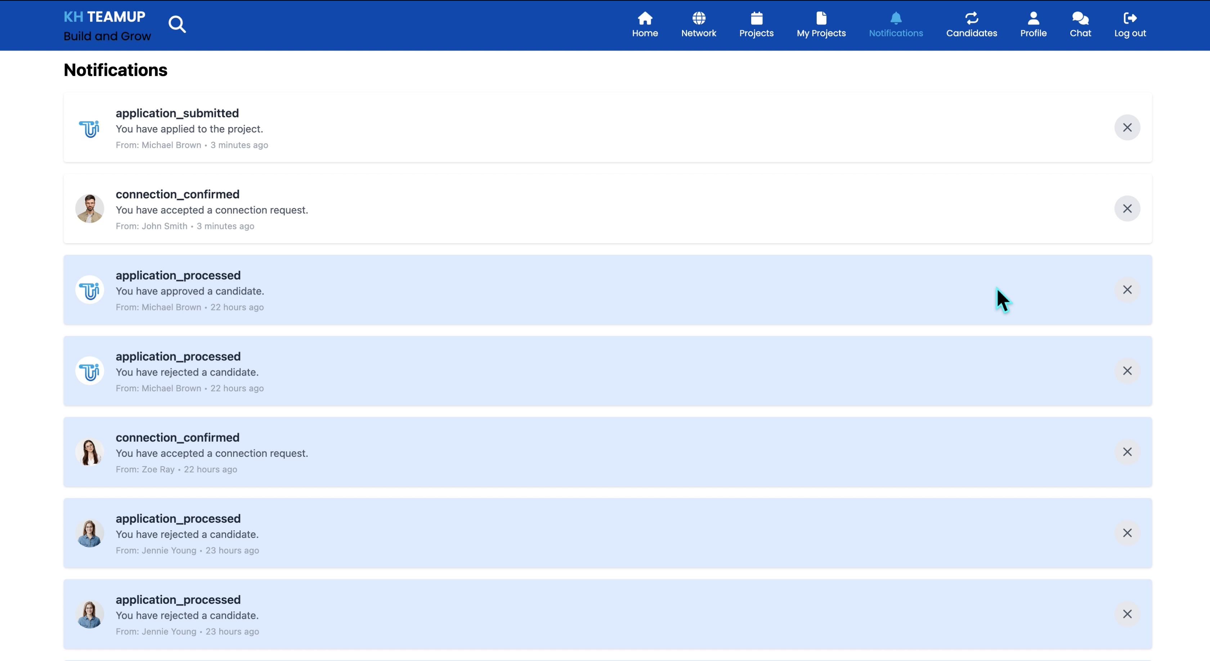Dismiss the approved candidate notification
This screenshot has width=1210, height=661.
click(x=1127, y=290)
